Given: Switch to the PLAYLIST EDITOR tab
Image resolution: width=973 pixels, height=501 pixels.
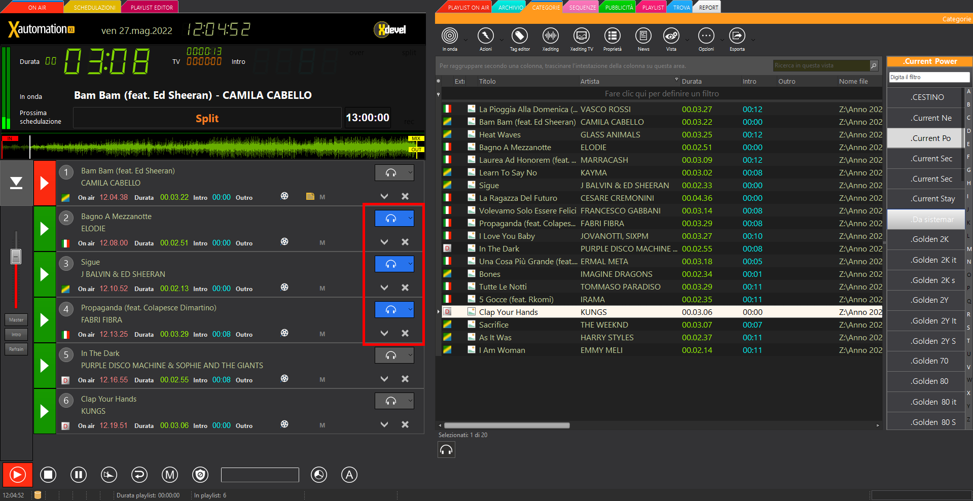Looking at the screenshot, I should [x=152, y=8].
